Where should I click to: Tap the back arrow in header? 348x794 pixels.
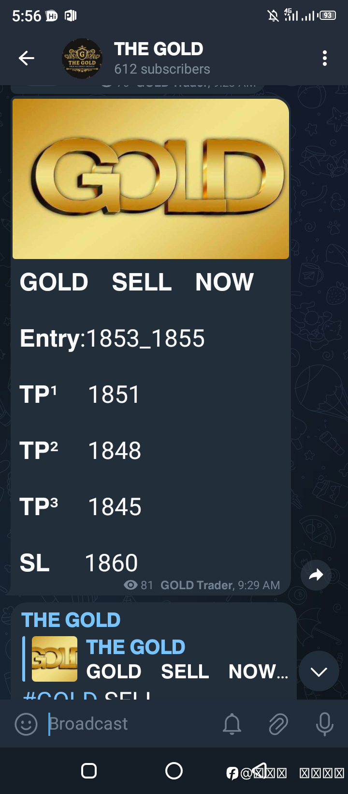27,59
